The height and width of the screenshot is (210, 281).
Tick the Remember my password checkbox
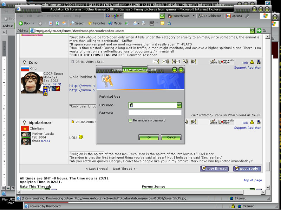(130, 120)
